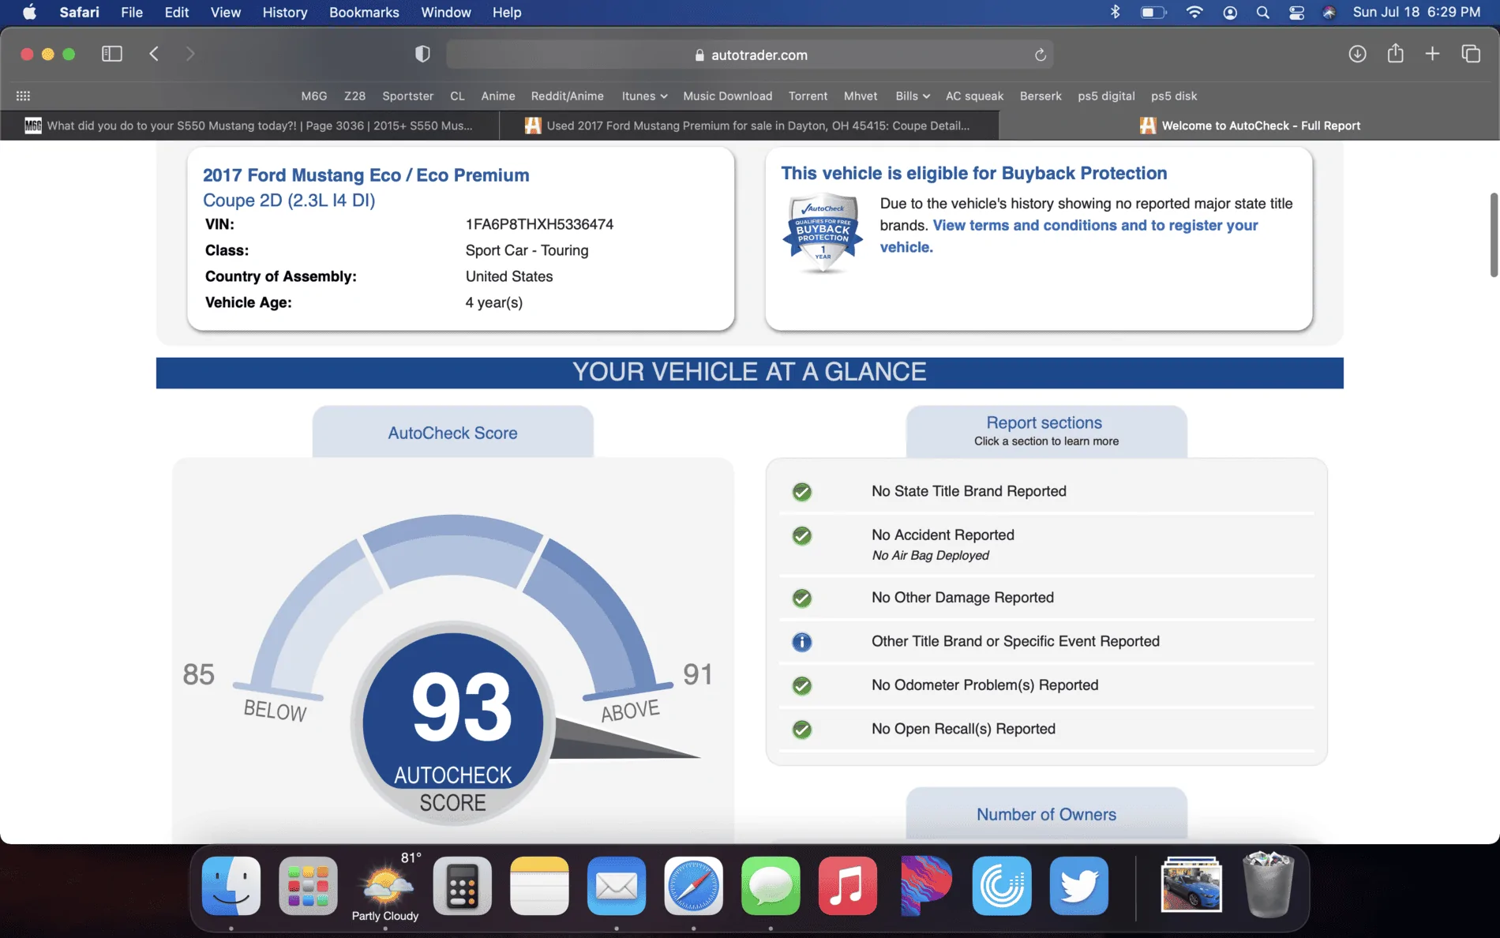
Task: Click the date and time in menu bar
Action: pyautogui.click(x=1416, y=12)
